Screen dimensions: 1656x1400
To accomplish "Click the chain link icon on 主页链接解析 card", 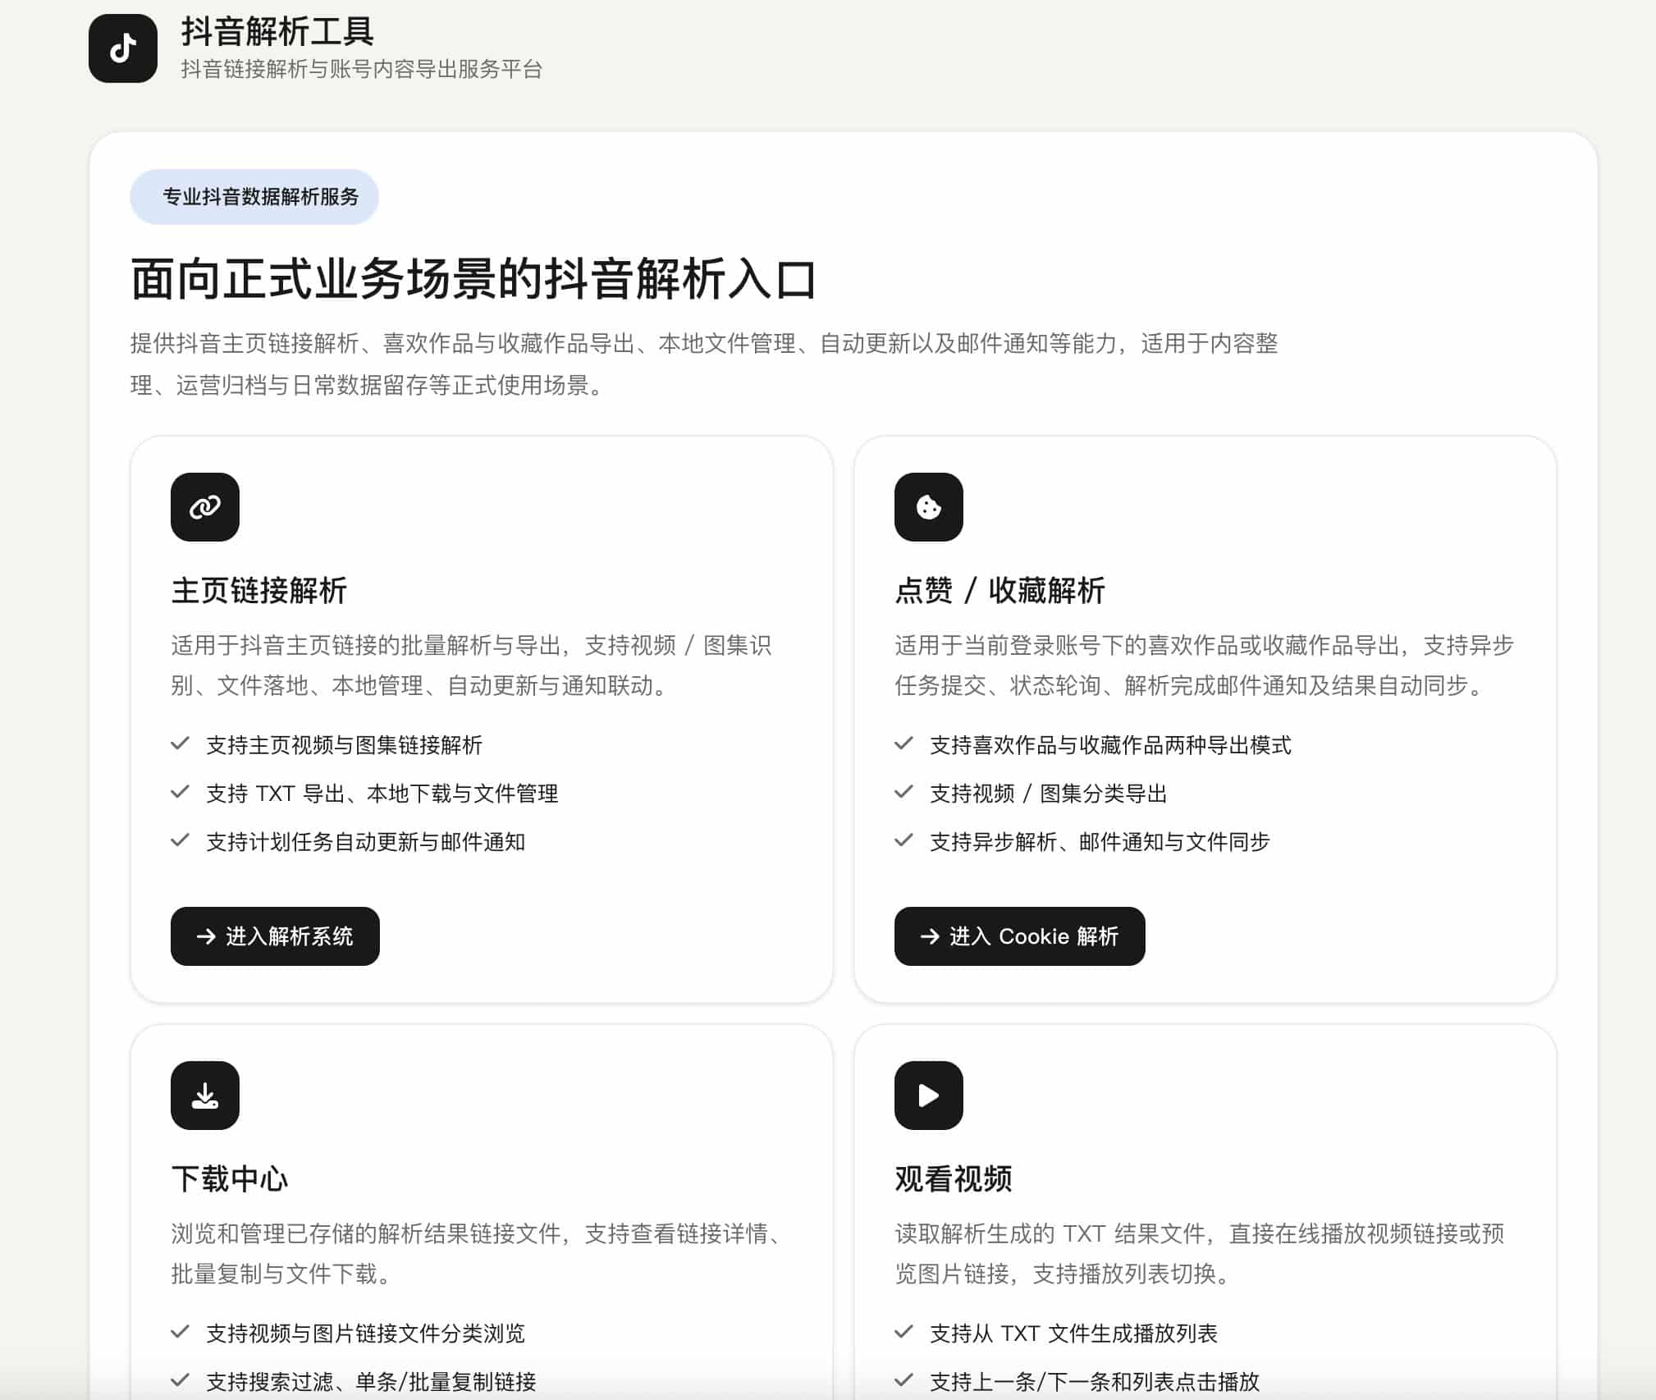I will [205, 507].
